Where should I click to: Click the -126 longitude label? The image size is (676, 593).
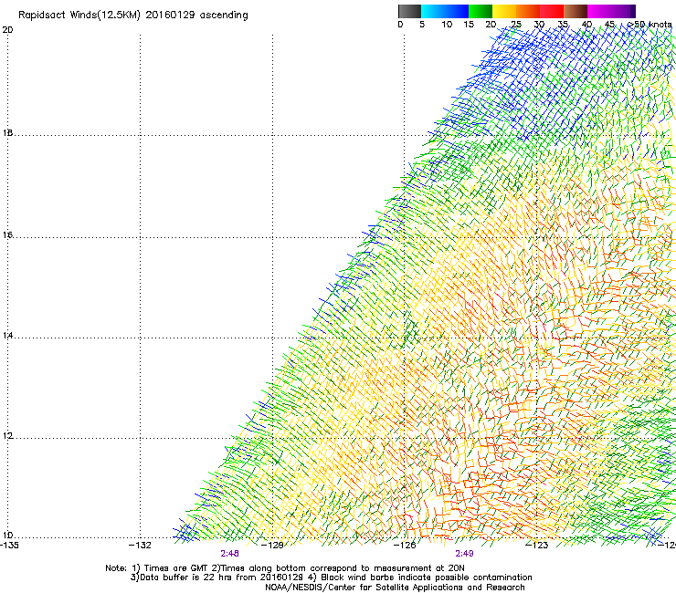pyautogui.click(x=406, y=546)
